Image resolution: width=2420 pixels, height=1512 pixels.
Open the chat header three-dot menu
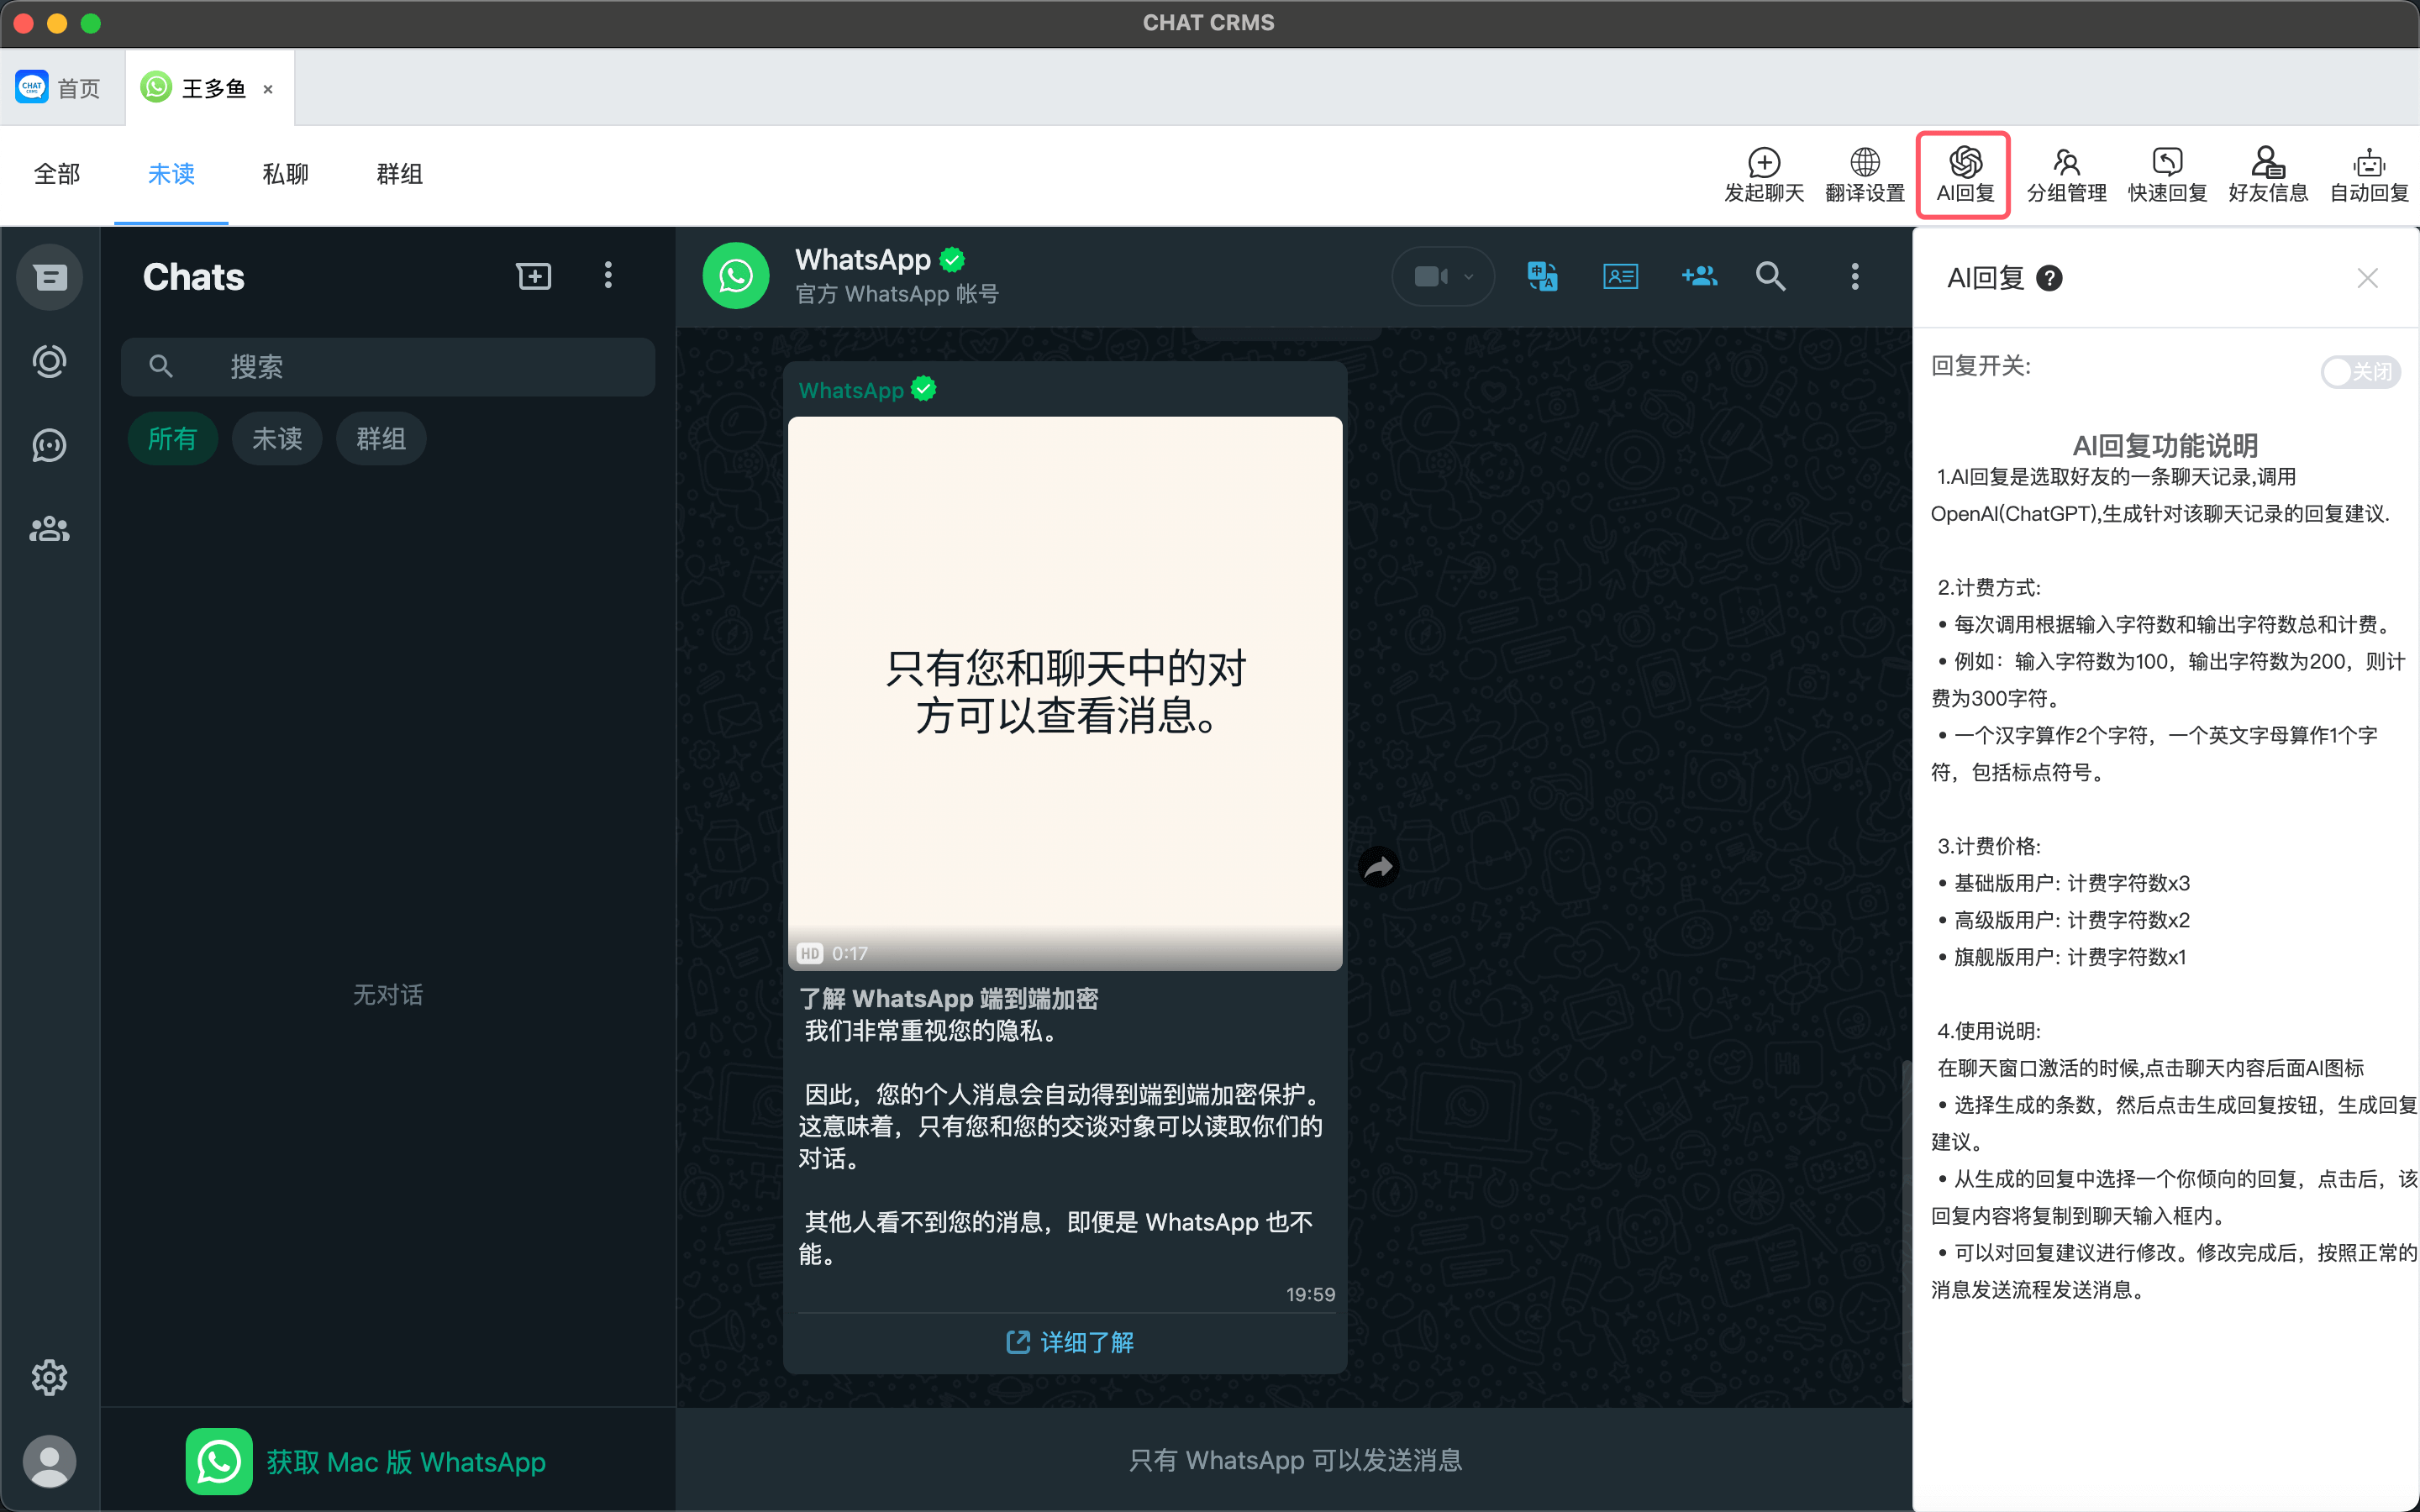1855,276
